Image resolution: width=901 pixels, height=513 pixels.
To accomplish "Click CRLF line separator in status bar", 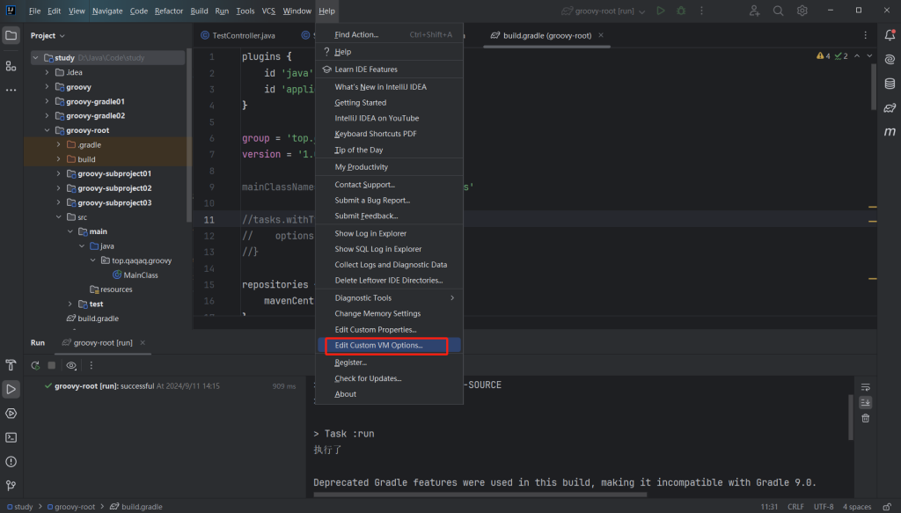I will click(795, 507).
